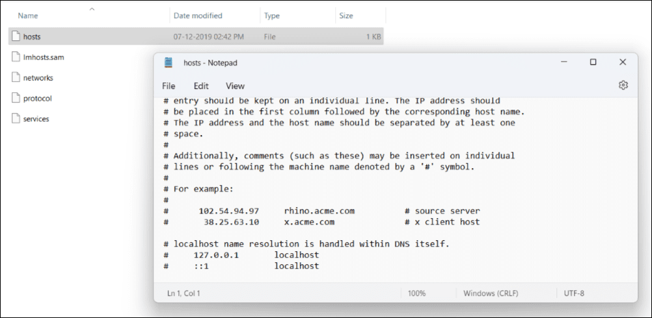This screenshot has width=652, height=318.
Task: Sort Explorer list by Type column
Action: (271, 16)
